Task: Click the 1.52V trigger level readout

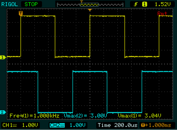Action: [163, 4]
